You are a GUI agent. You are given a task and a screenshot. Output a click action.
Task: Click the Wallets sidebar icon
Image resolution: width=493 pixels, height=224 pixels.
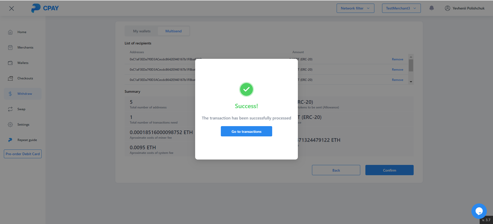coord(10,63)
